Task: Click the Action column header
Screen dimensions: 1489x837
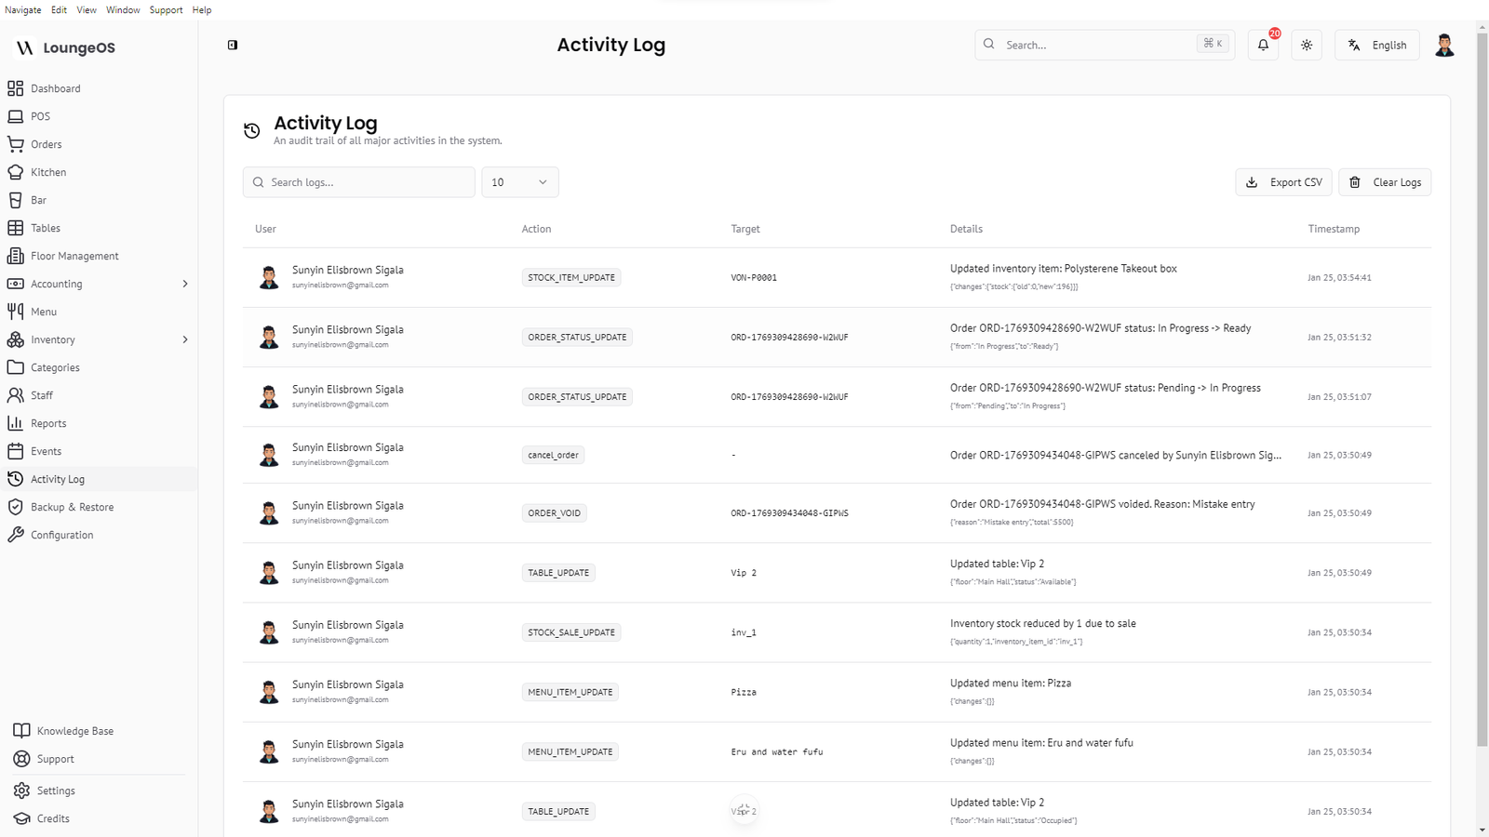Action: 536,229
